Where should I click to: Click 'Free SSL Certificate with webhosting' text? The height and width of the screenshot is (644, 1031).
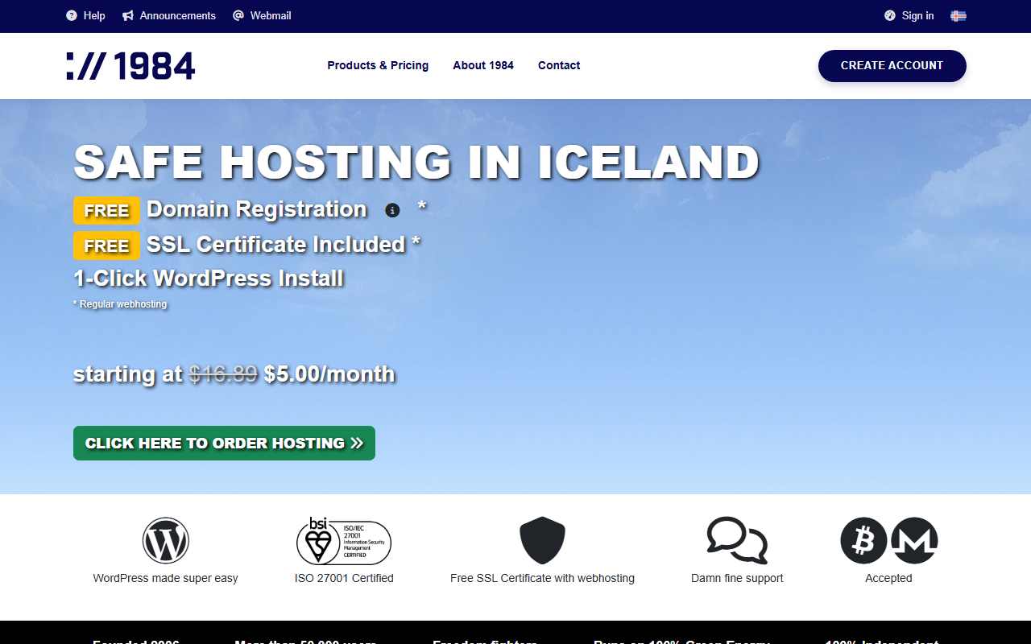542,578
